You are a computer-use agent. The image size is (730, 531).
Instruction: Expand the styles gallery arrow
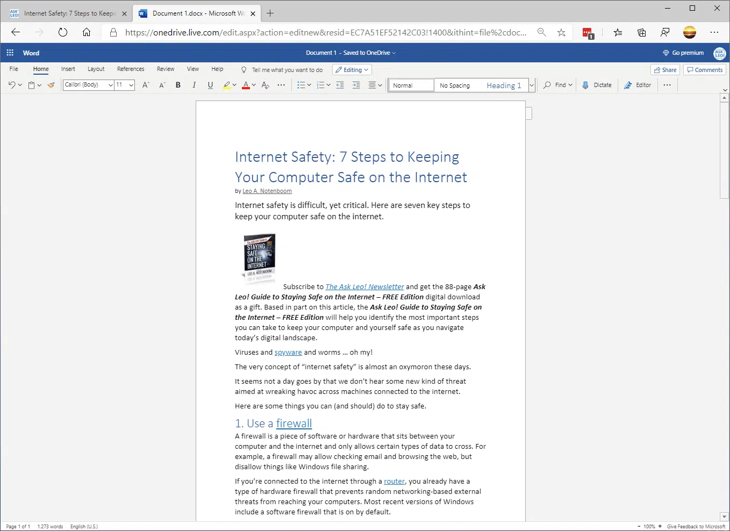532,85
